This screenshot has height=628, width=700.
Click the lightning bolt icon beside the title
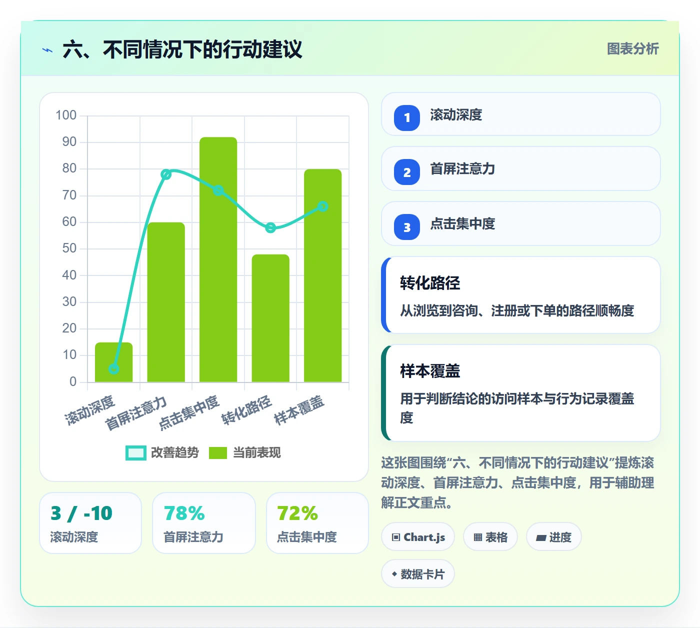pyautogui.click(x=47, y=50)
